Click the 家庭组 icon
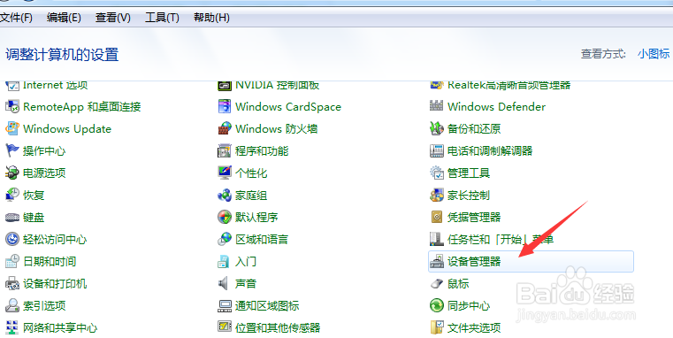Screen dimensions: 673x338 click(225, 195)
